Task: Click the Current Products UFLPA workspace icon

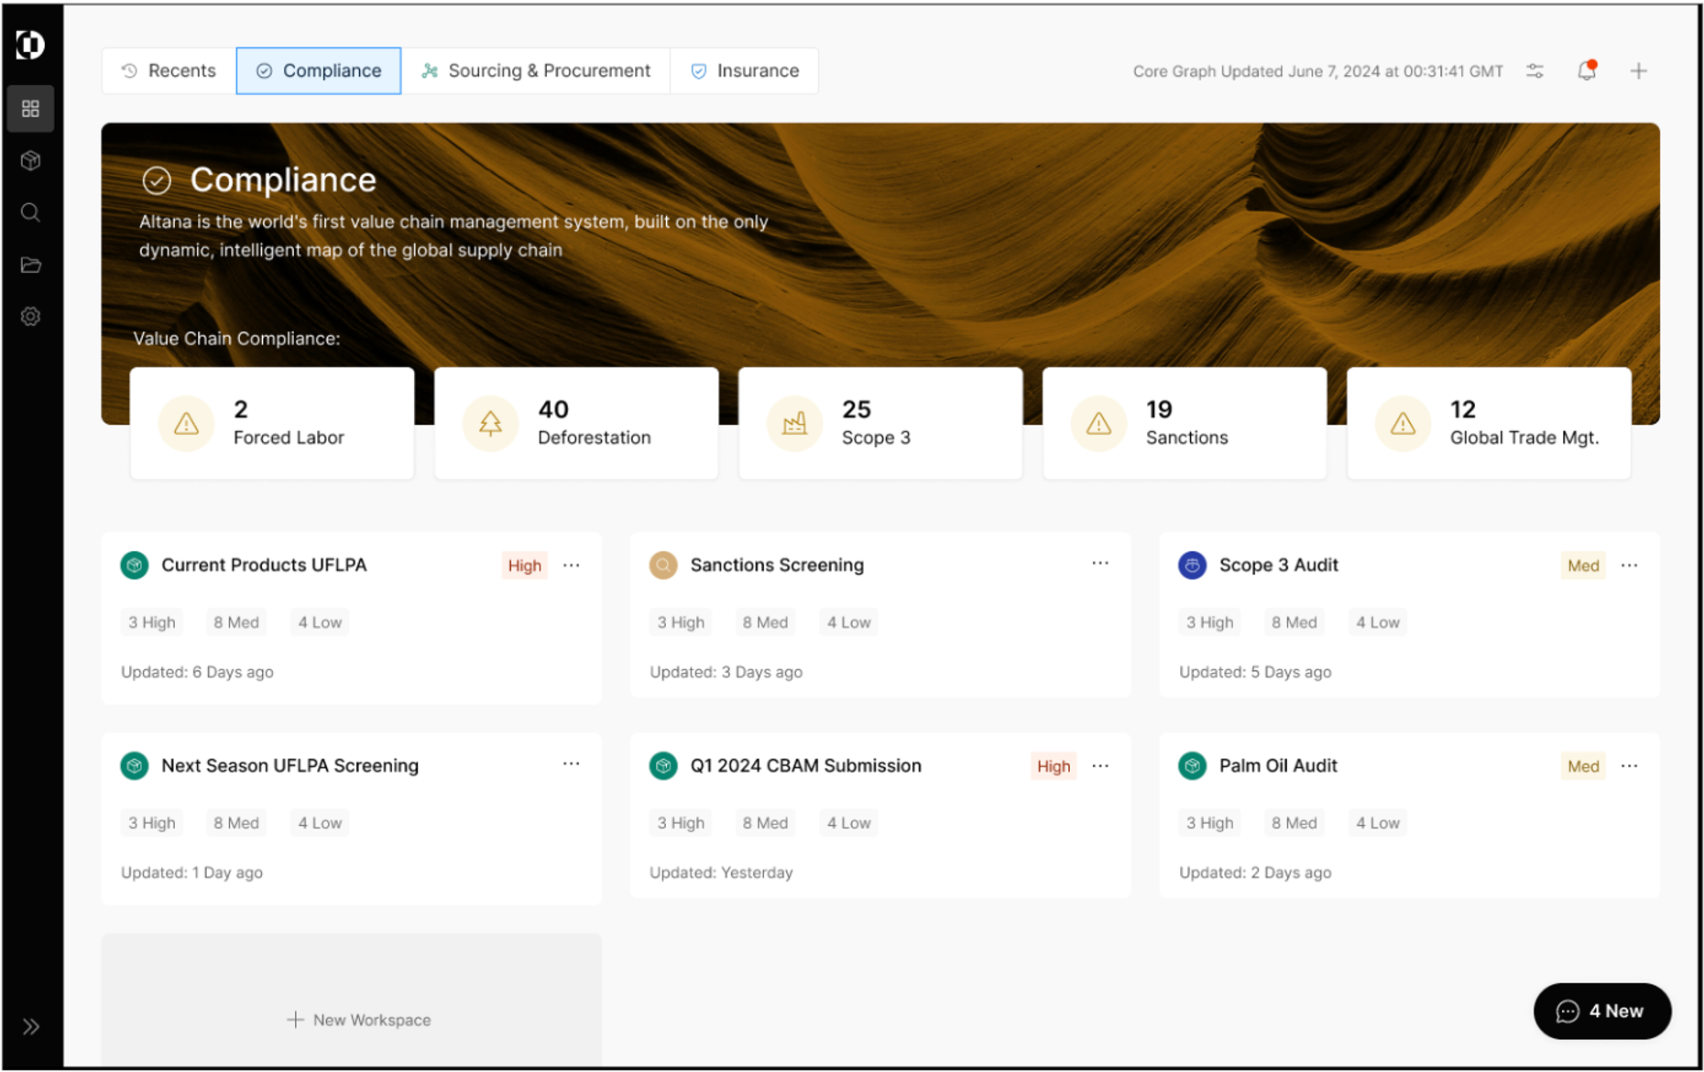Action: (x=135, y=565)
